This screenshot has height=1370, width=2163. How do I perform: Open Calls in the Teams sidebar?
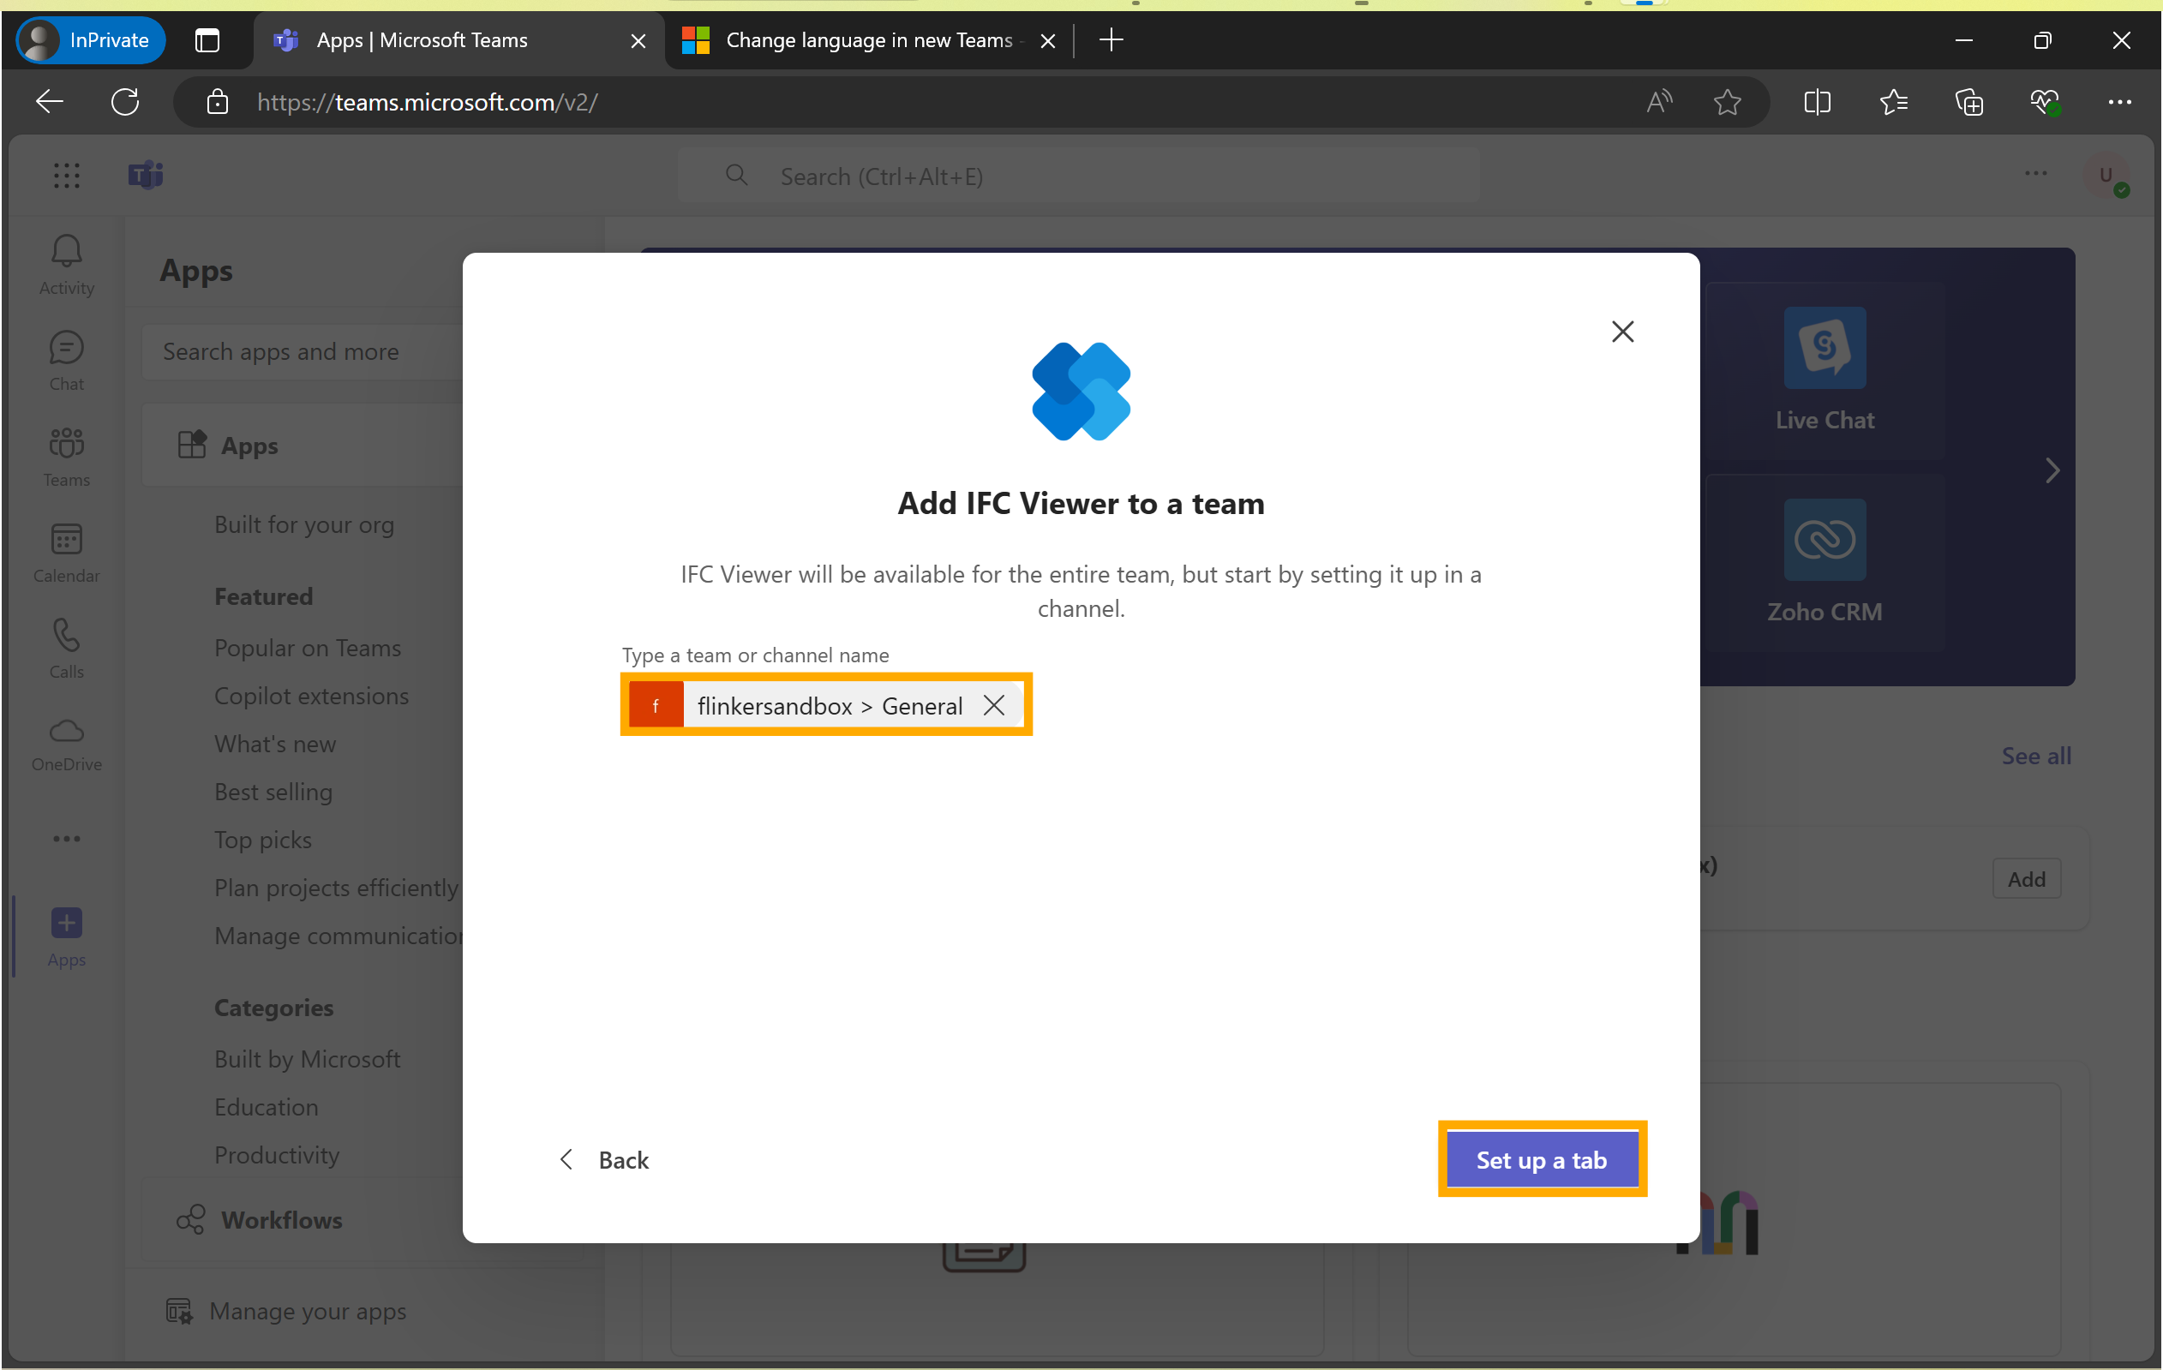[67, 649]
